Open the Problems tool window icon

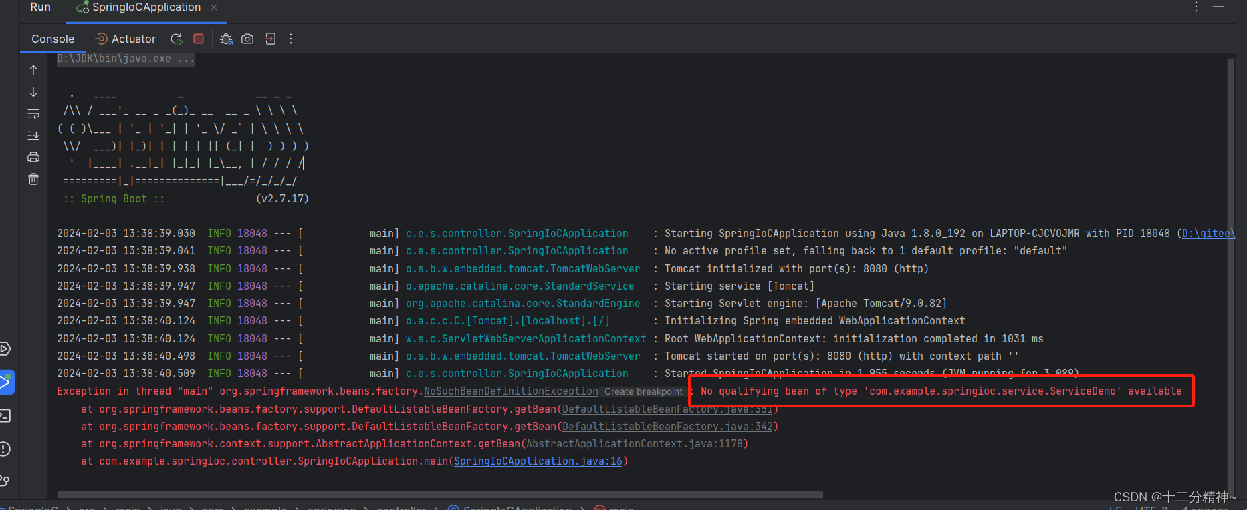pyautogui.click(x=5, y=449)
